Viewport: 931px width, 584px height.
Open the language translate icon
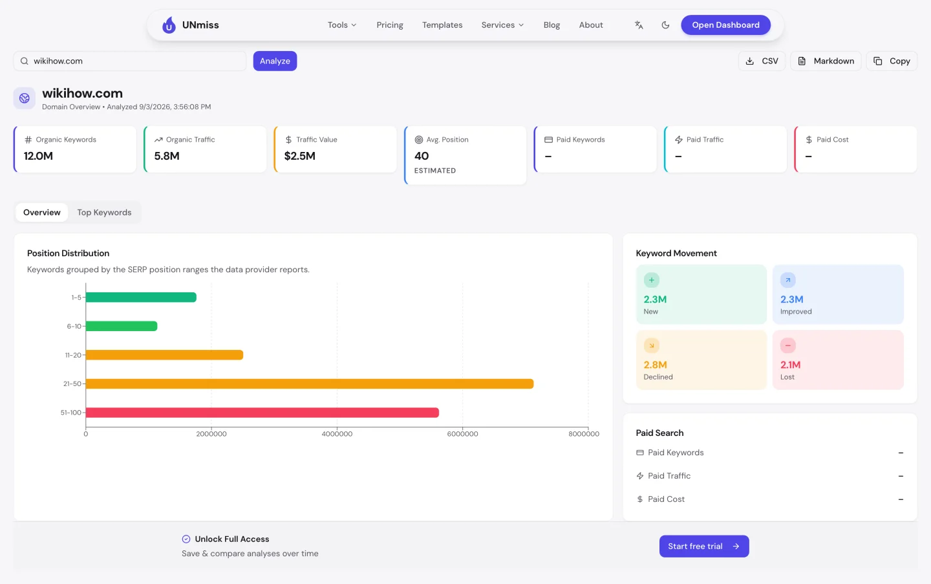(x=639, y=25)
